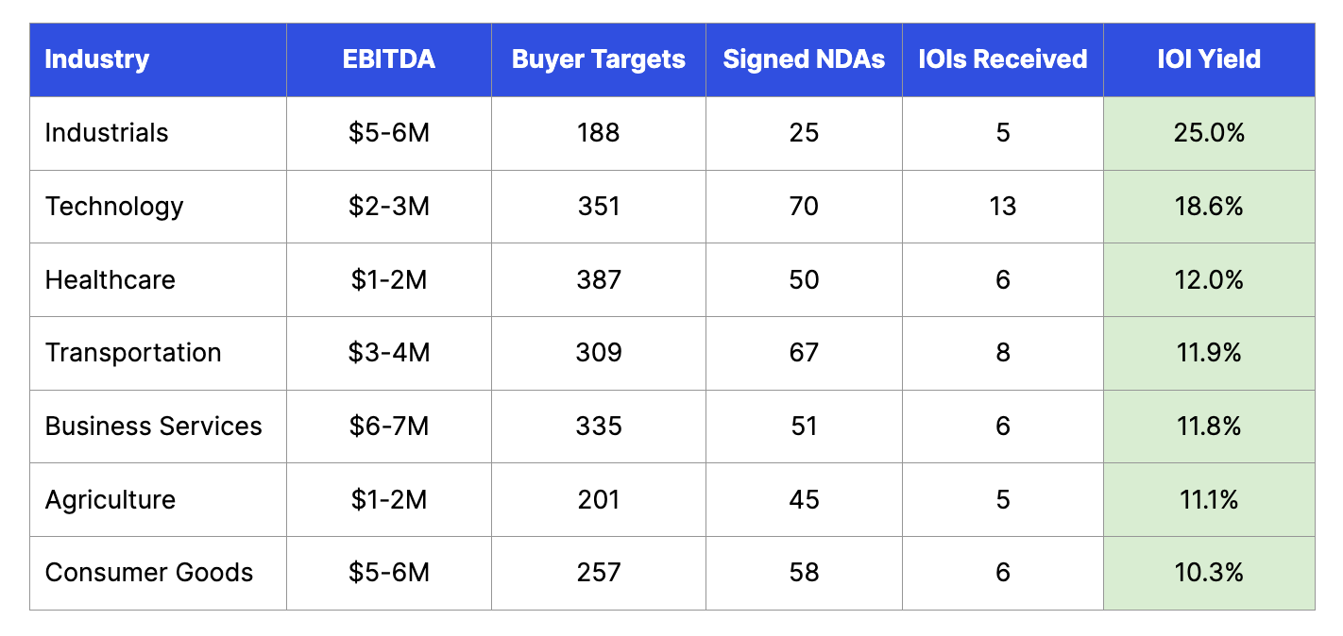
Task: Click the Business Services cell
Action: [154, 427]
